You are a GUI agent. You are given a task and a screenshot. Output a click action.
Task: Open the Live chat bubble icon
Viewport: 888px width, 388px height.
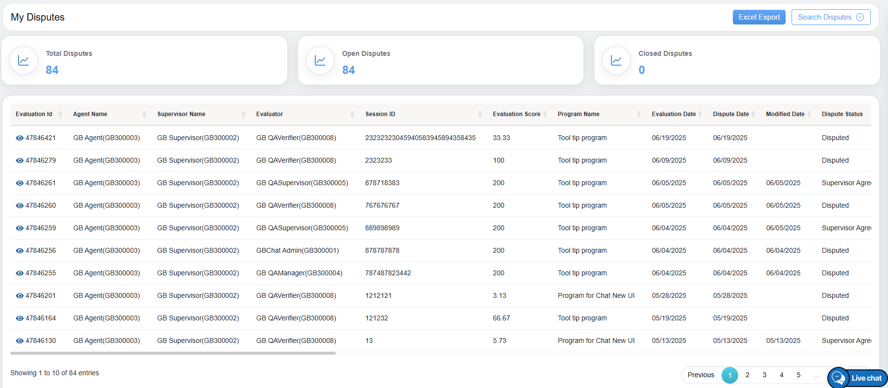click(x=839, y=378)
